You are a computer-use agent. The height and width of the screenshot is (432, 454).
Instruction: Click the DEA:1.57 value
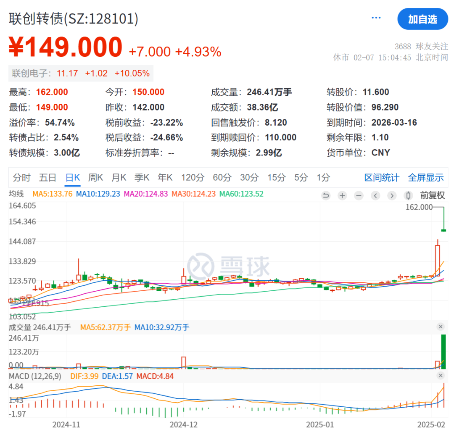(117, 376)
